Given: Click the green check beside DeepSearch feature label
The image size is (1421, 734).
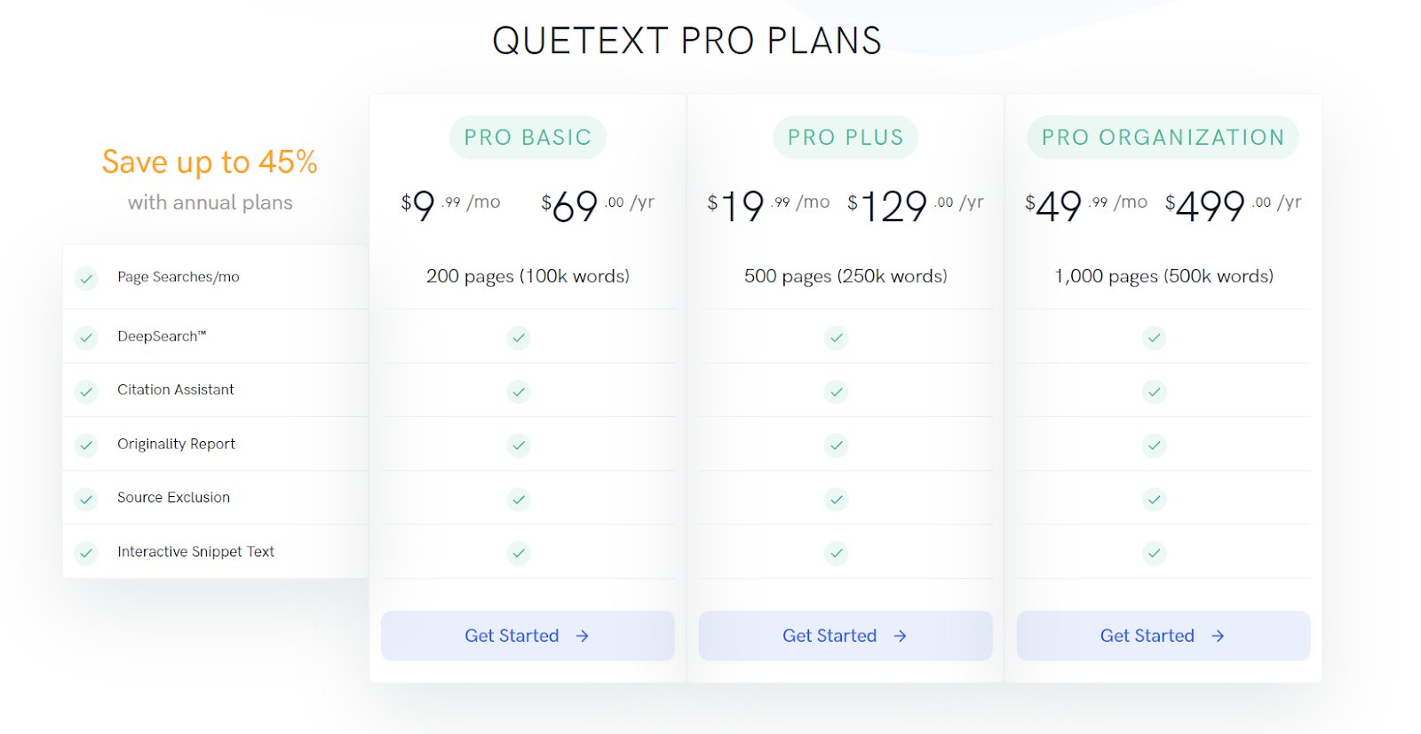Looking at the screenshot, I should pos(86,337).
